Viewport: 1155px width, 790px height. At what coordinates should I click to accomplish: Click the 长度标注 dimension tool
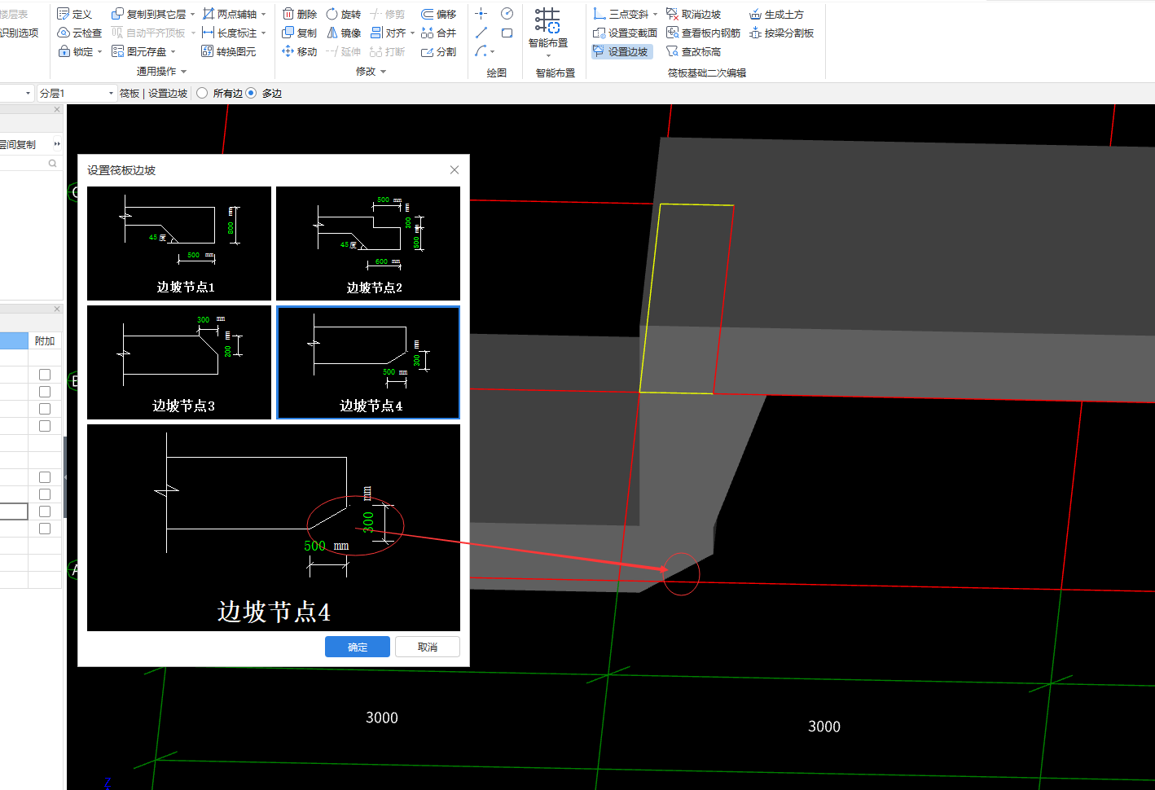pos(229,33)
